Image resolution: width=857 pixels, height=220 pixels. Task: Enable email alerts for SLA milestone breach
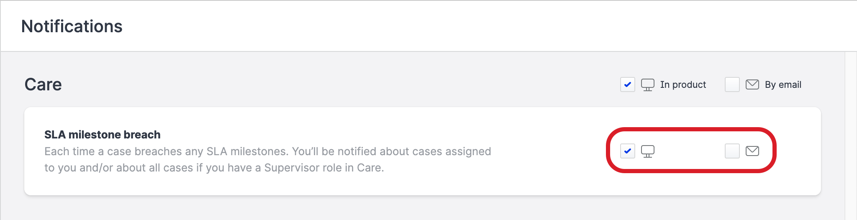732,151
